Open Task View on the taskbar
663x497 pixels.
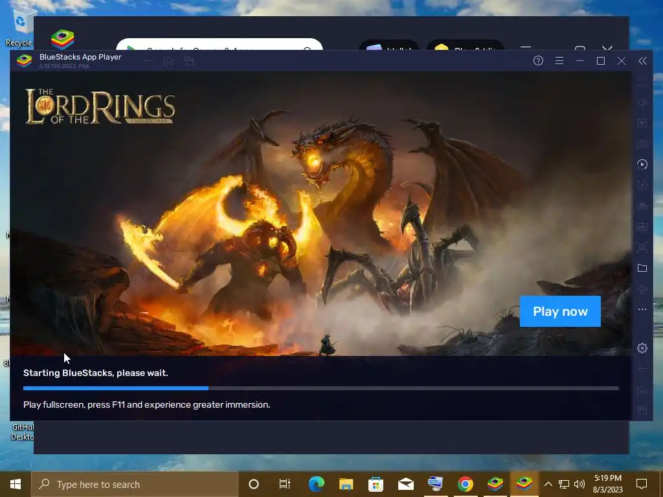285,484
